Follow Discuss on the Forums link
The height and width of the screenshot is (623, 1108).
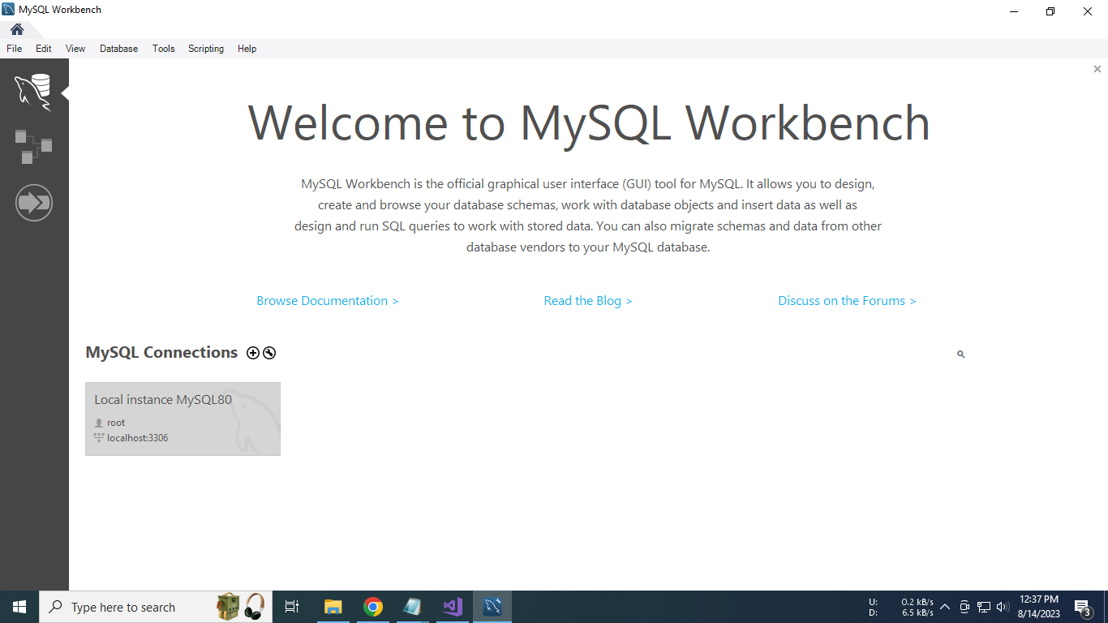(x=847, y=301)
